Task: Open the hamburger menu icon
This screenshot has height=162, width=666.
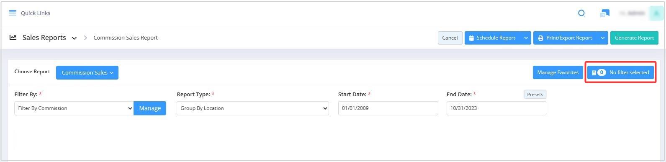Action: [13, 13]
